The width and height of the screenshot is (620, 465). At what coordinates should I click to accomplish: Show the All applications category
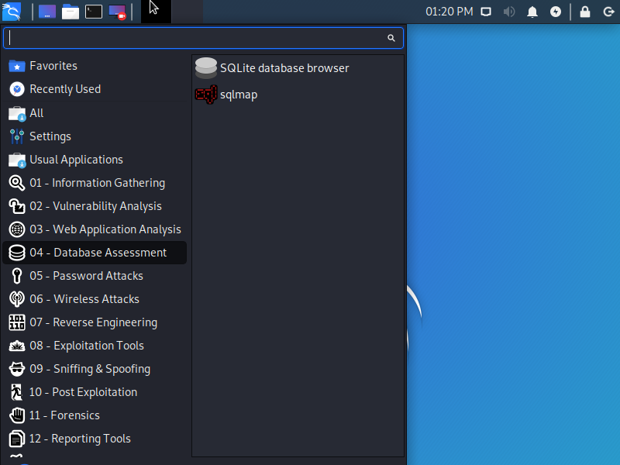coord(36,113)
